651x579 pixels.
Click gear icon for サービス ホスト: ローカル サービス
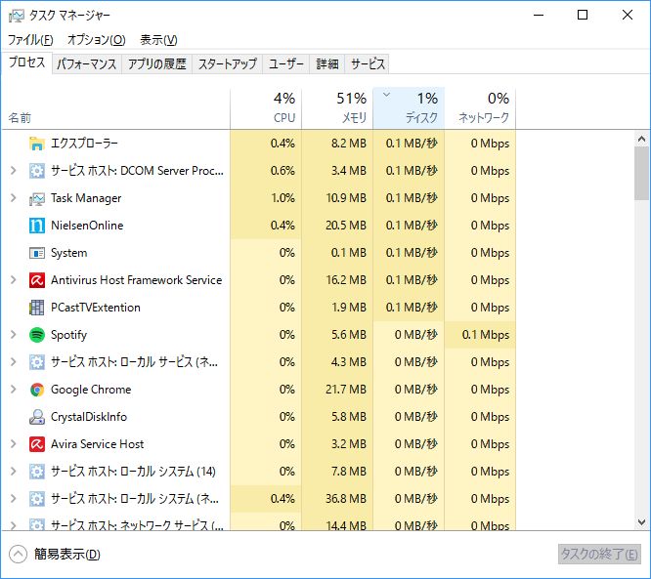point(37,362)
